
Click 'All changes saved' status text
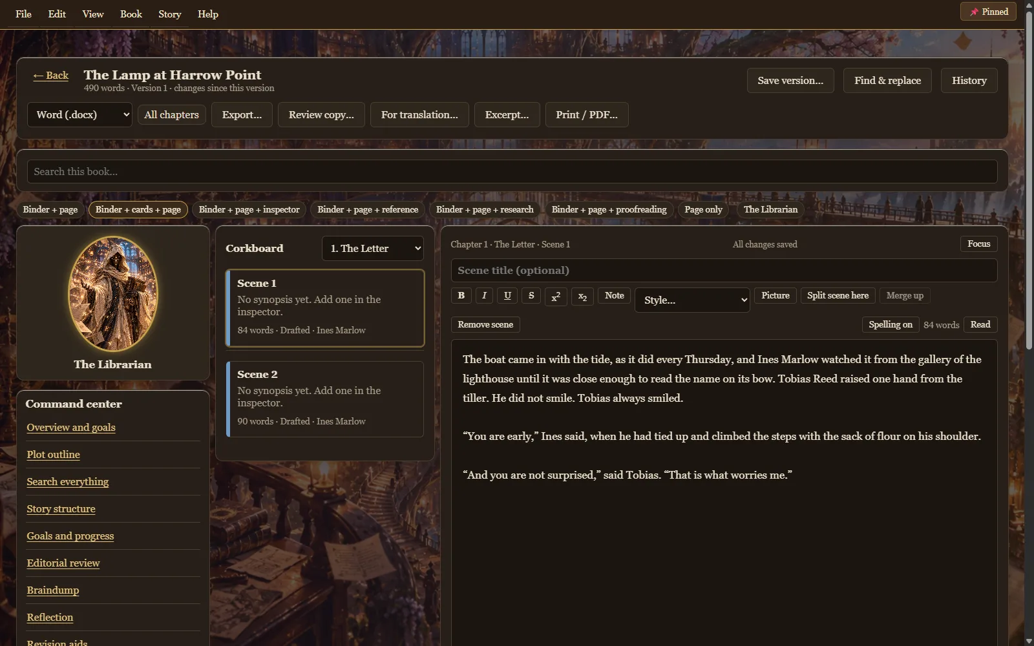pos(765,244)
